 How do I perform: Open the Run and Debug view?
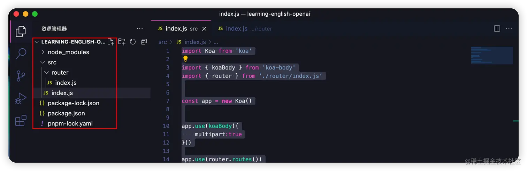tap(21, 98)
